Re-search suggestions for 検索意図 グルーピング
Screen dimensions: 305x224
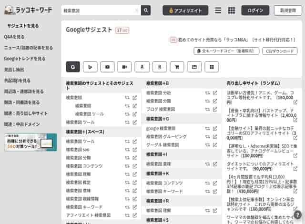[x=207, y=137]
